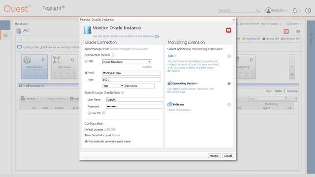Viewport: 315px width, 177px height.
Task: Uncheck the Operating System extension checkbox
Action: tap(229, 84)
